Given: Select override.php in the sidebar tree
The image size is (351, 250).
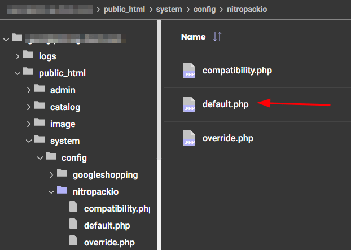Looking at the screenshot, I should tap(109, 242).
